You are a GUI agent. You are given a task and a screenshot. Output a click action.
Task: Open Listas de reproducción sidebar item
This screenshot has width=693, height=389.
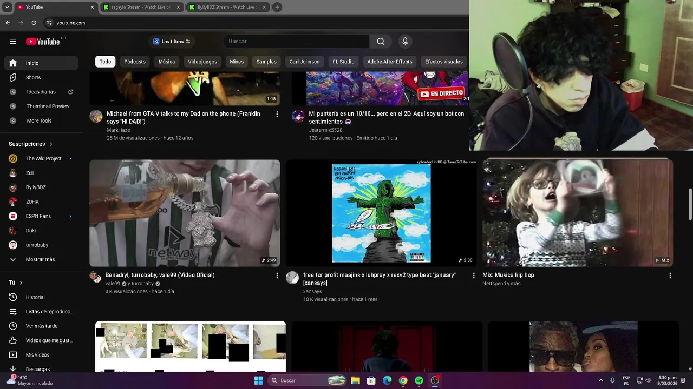(41, 312)
